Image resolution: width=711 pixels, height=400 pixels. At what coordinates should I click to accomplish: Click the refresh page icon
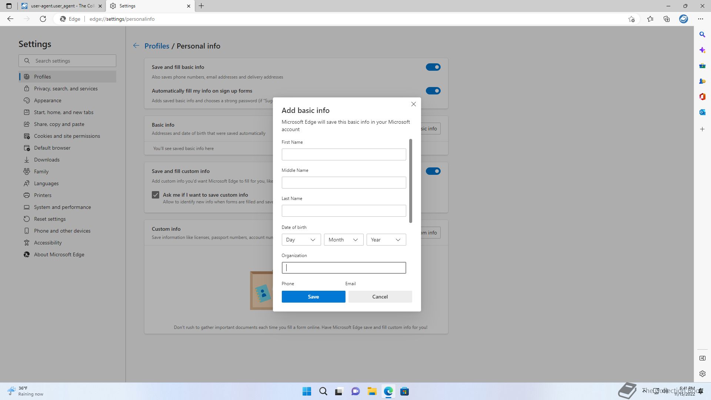click(43, 19)
